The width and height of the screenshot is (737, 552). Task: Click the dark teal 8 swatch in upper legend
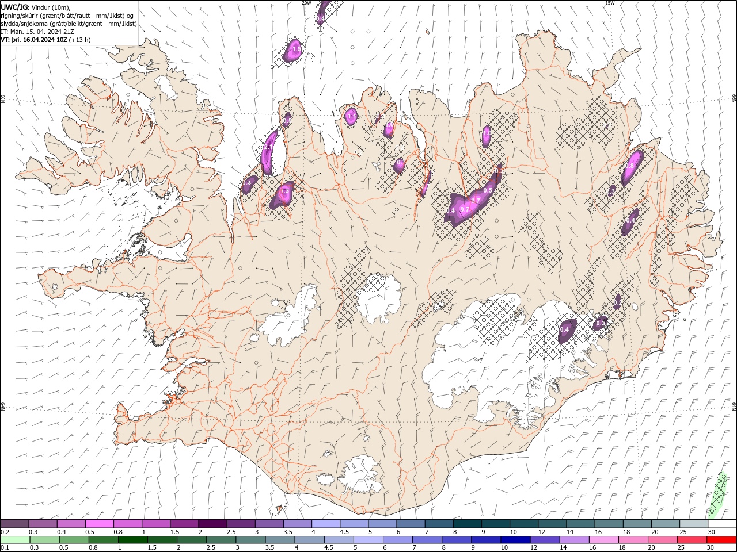pyautogui.click(x=467, y=523)
